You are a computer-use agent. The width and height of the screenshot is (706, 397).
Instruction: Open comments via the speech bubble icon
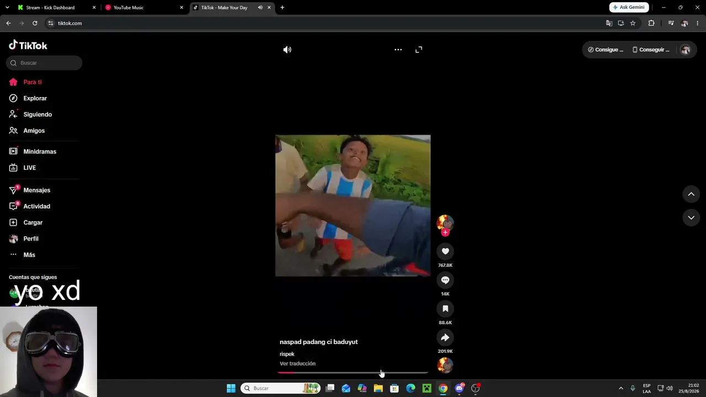click(x=445, y=280)
